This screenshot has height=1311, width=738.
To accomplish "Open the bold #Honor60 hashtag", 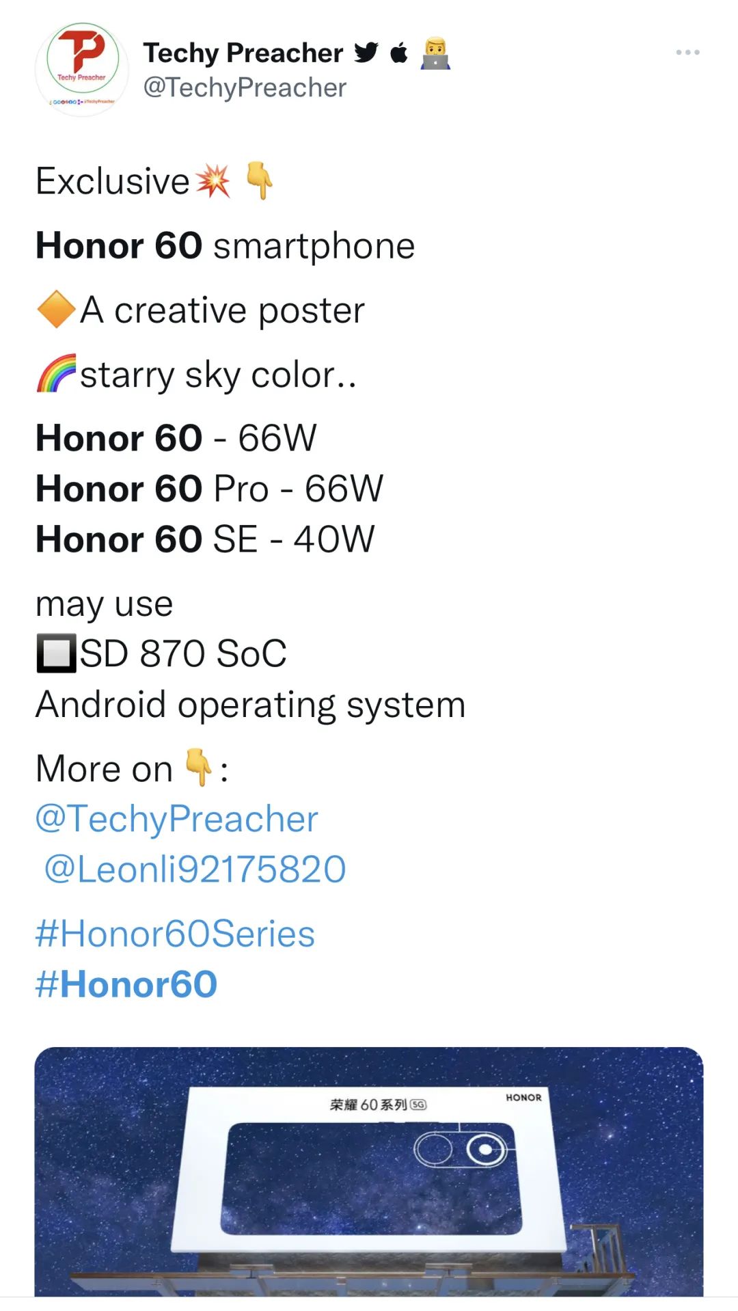I will pos(126,984).
